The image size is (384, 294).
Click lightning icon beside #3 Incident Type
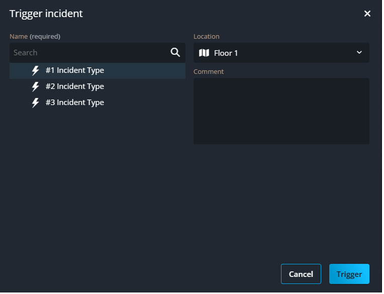point(36,103)
